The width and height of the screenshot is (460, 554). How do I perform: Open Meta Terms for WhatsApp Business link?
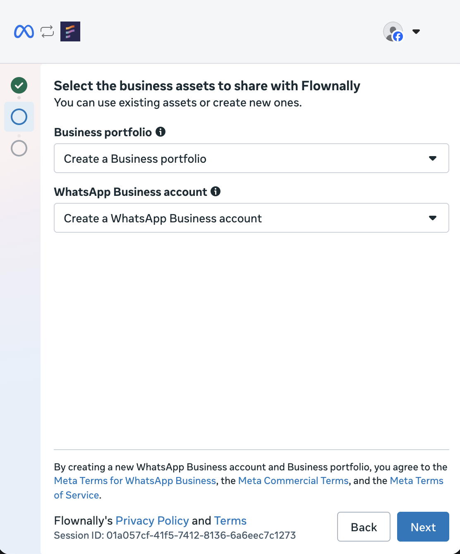[x=135, y=481]
